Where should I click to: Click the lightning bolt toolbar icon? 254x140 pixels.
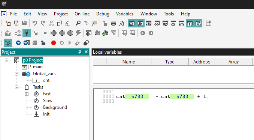(x=78, y=33)
